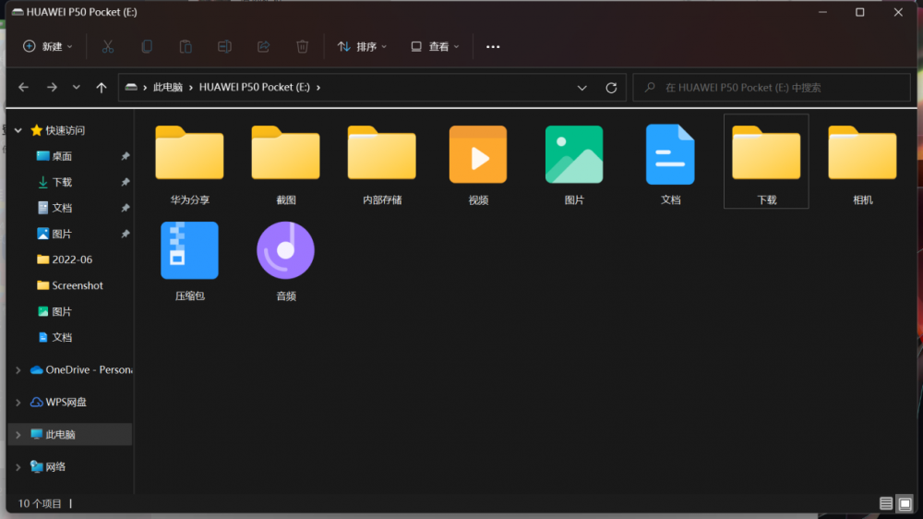
Task: Click chevron after 此电脑 breadcrumb
Action: click(x=191, y=87)
